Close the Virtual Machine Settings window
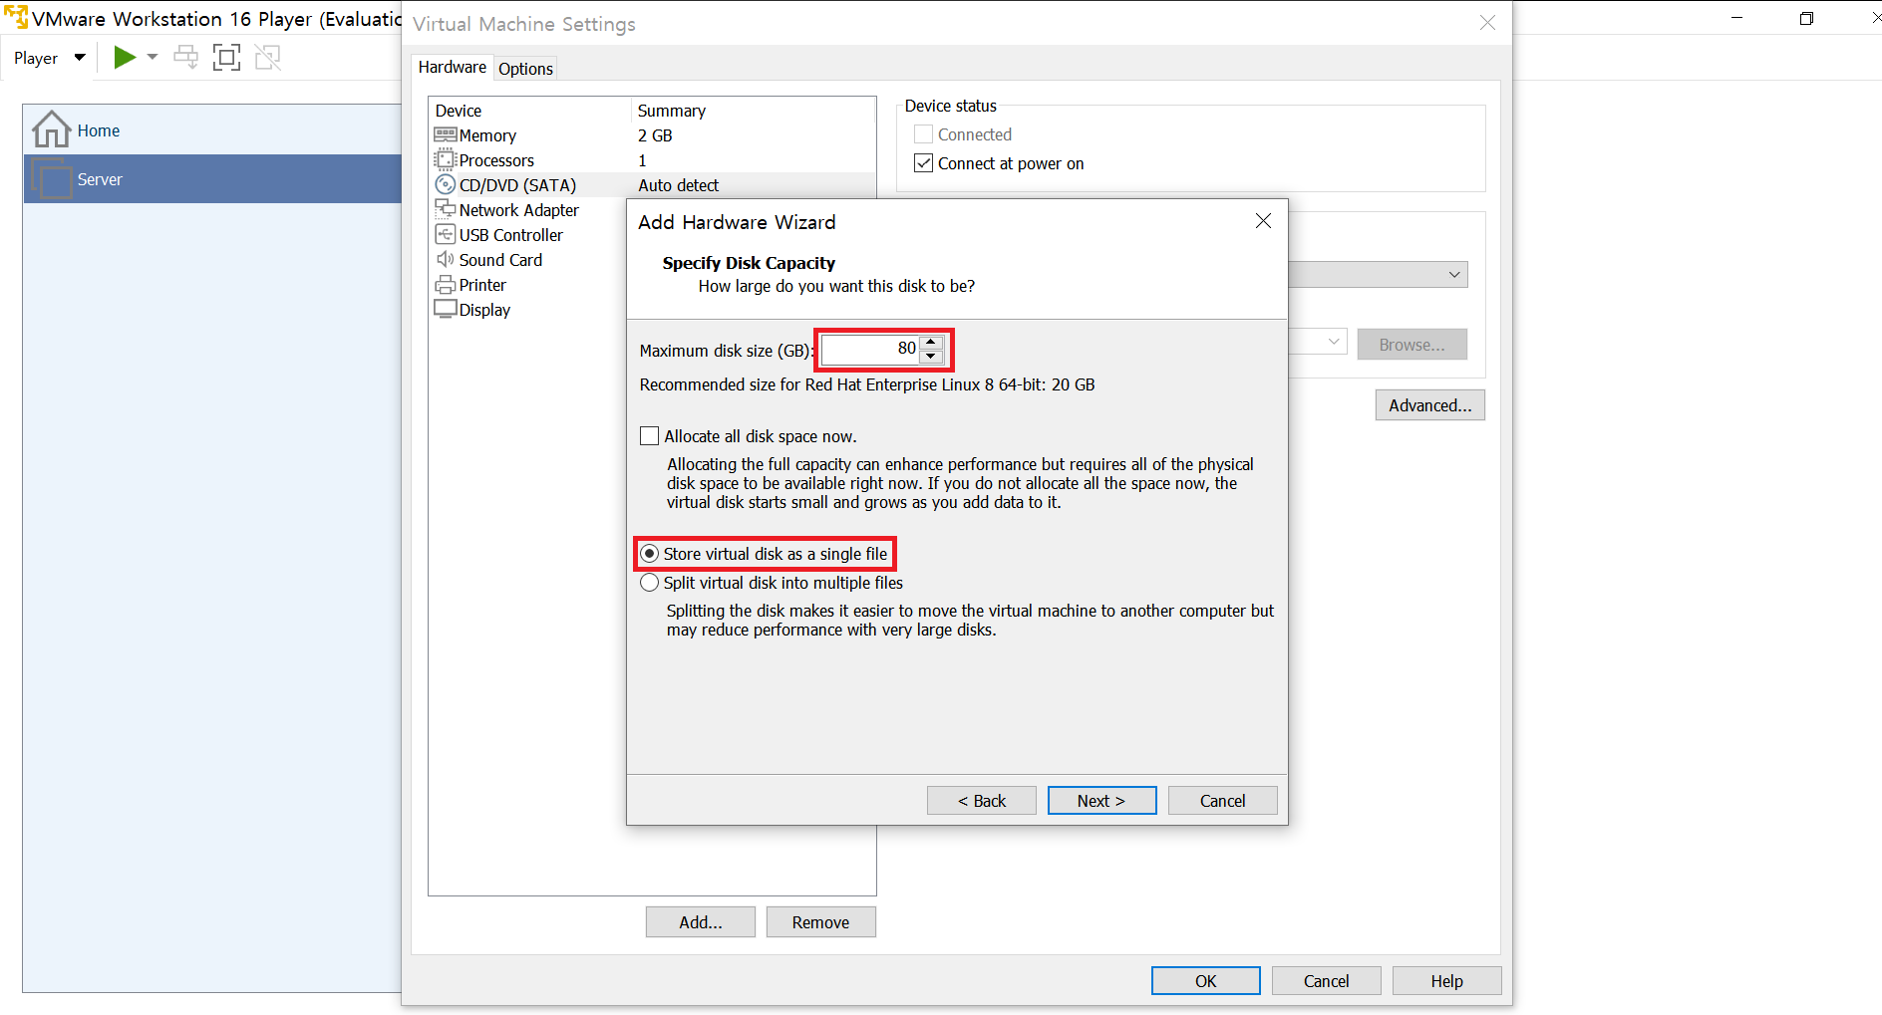 [x=1487, y=23]
